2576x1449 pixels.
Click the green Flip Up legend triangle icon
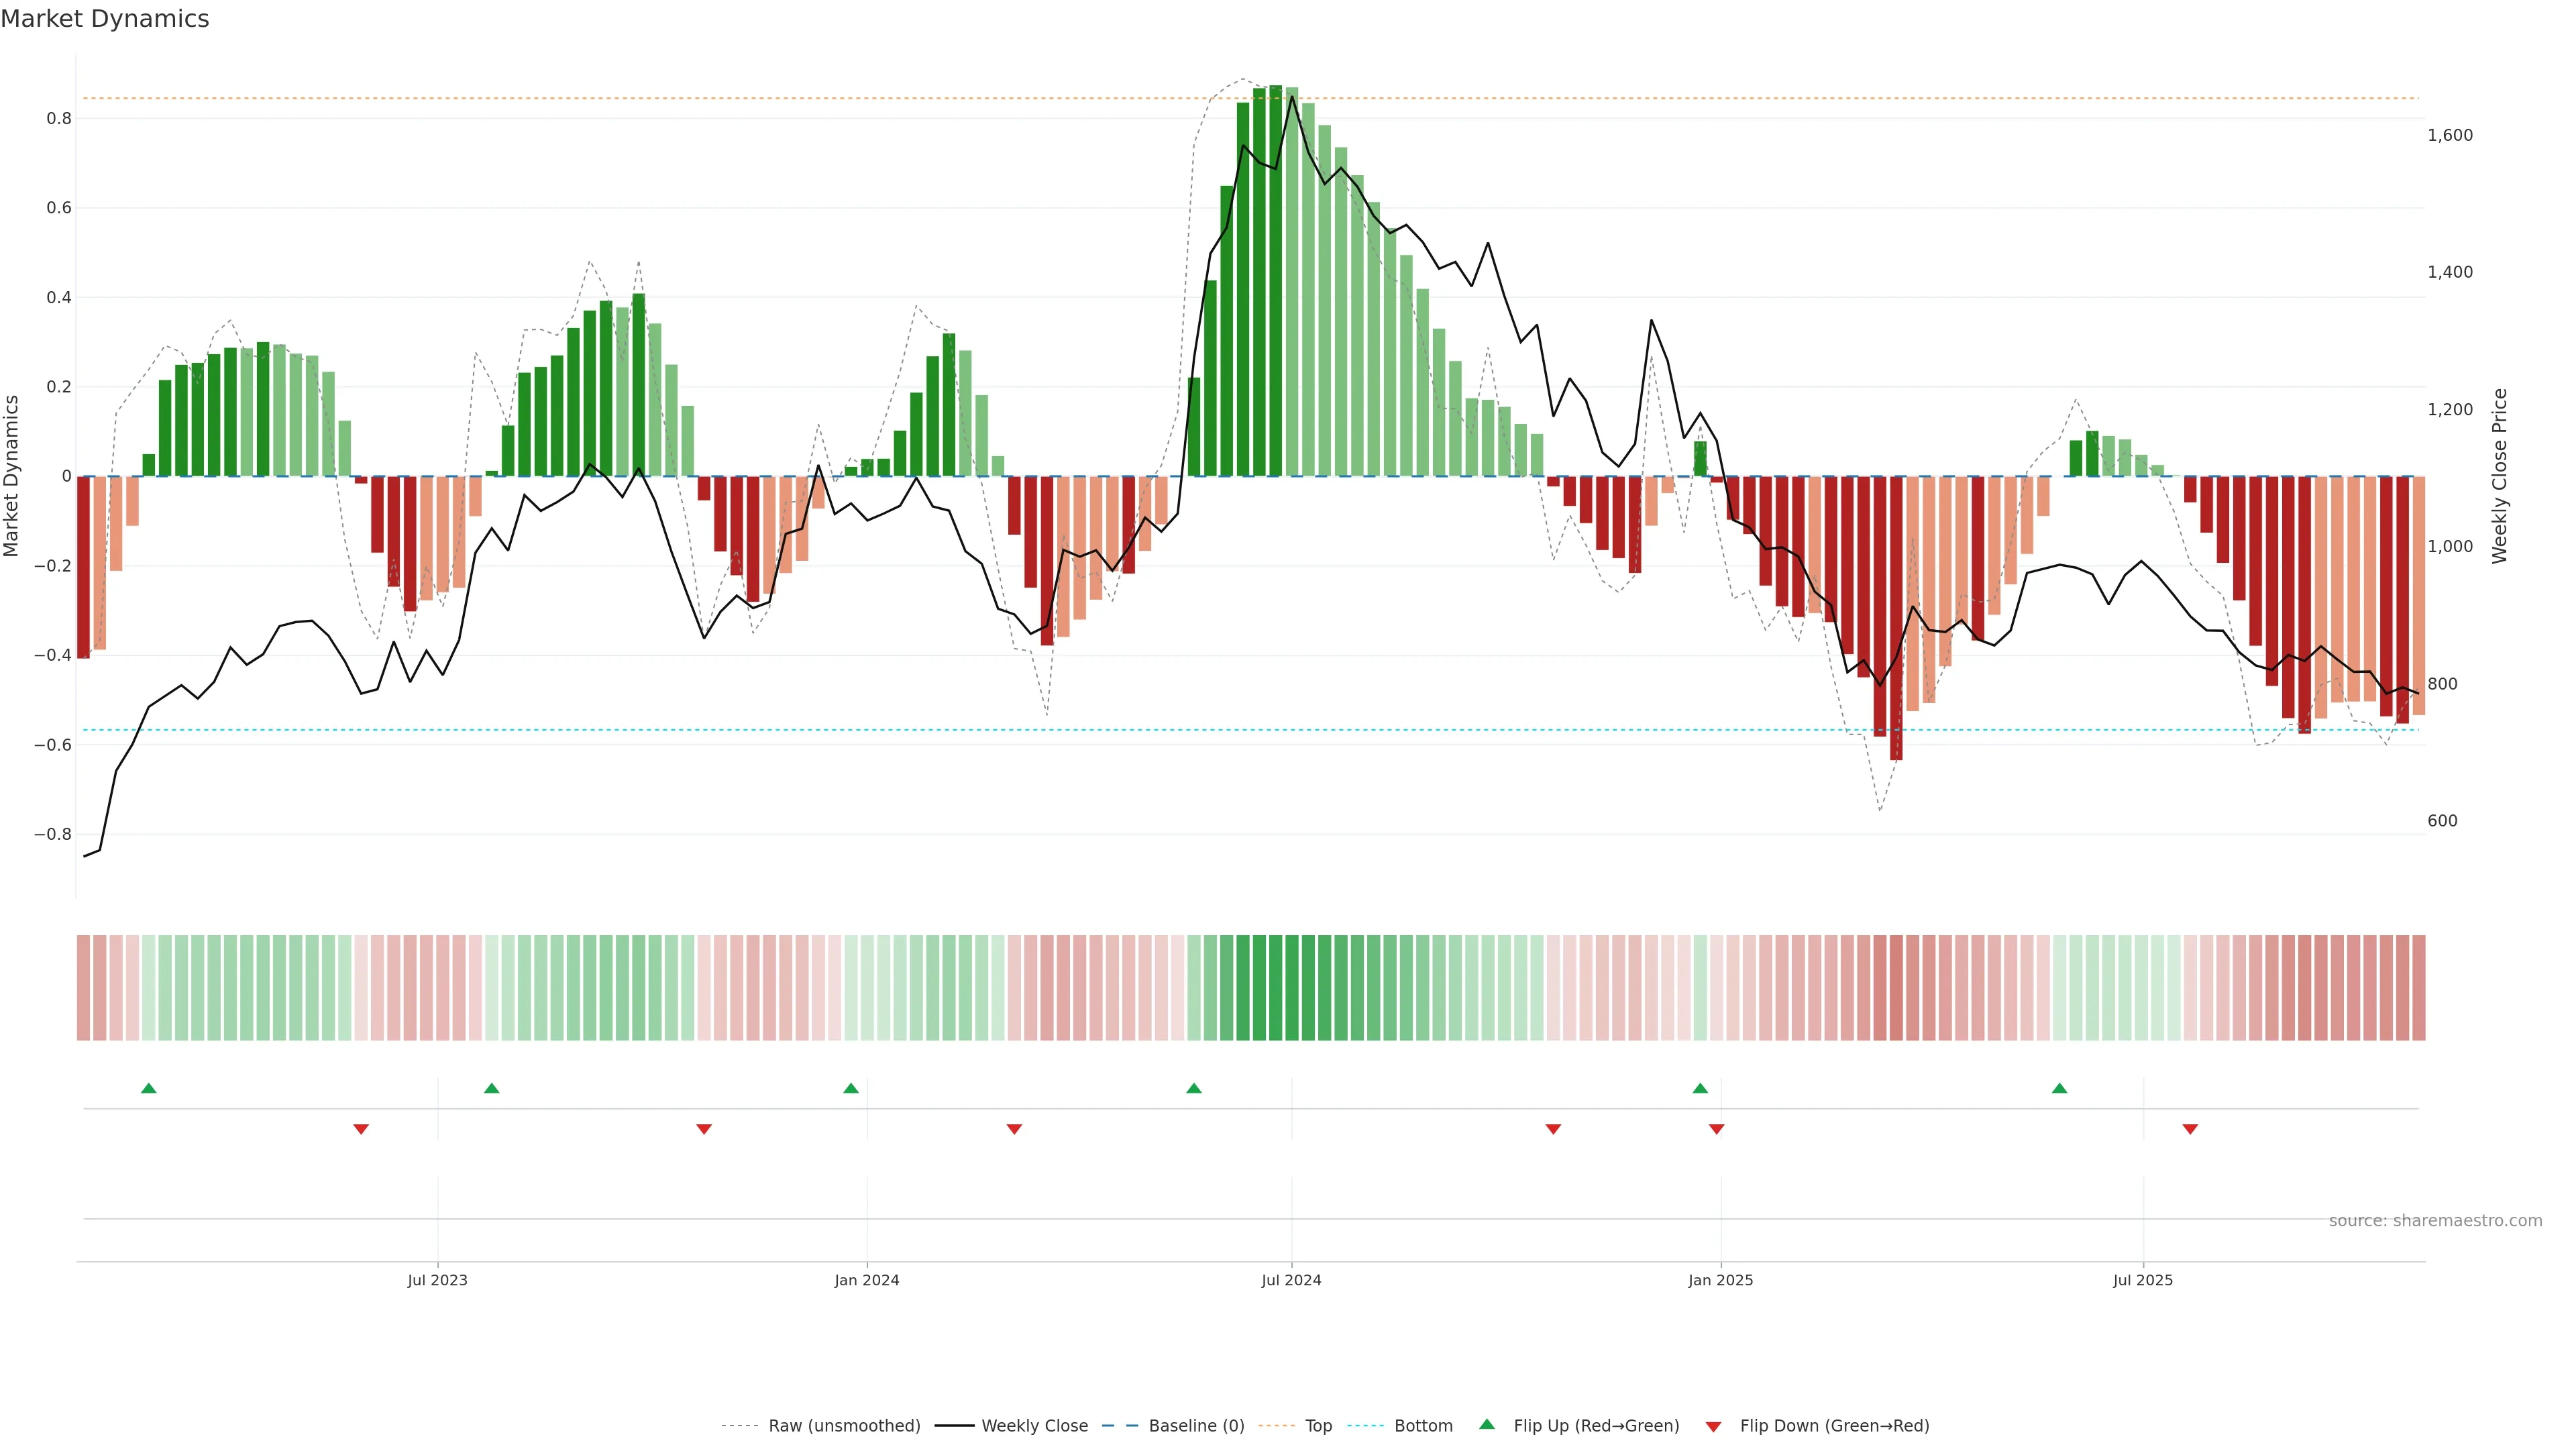tap(1487, 1424)
